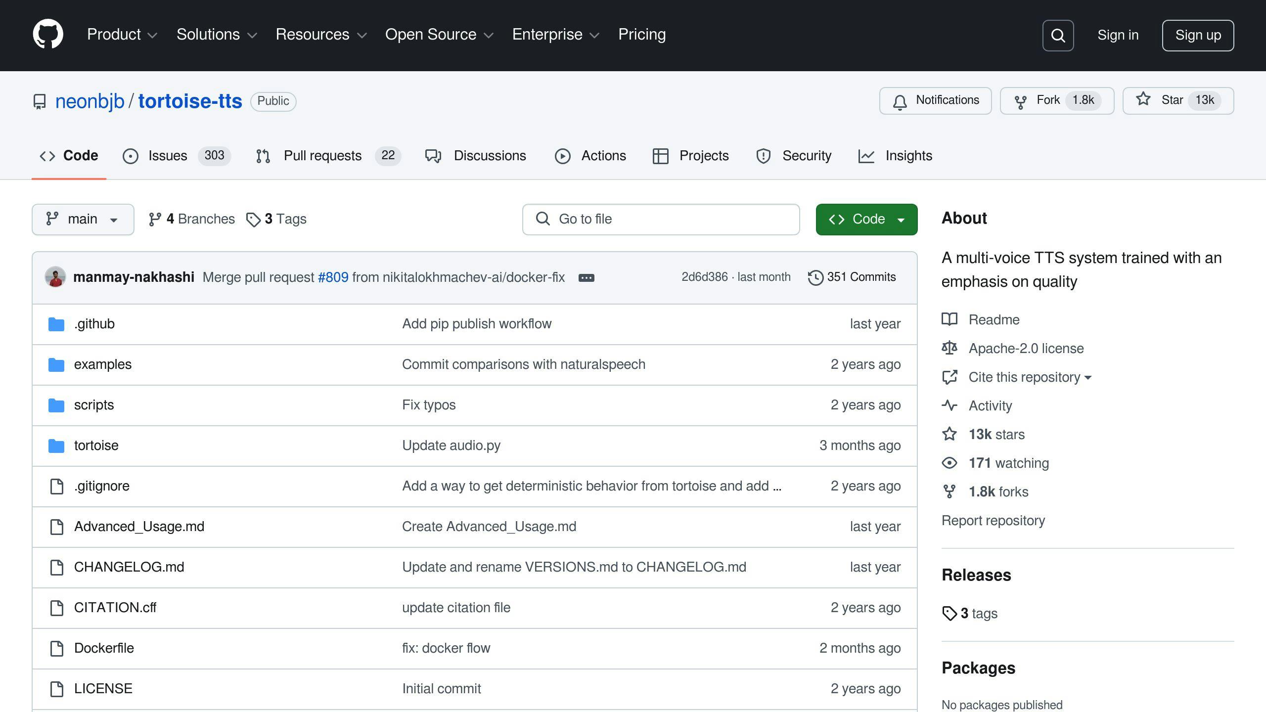Open the tortoise folder

pyautogui.click(x=96, y=445)
